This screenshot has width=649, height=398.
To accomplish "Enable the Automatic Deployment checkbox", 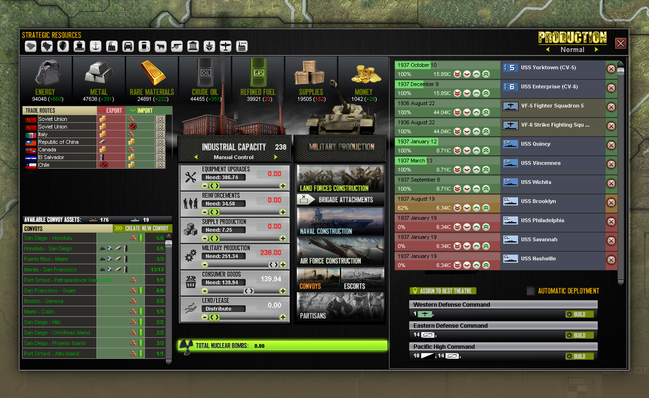I will [530, 290].
